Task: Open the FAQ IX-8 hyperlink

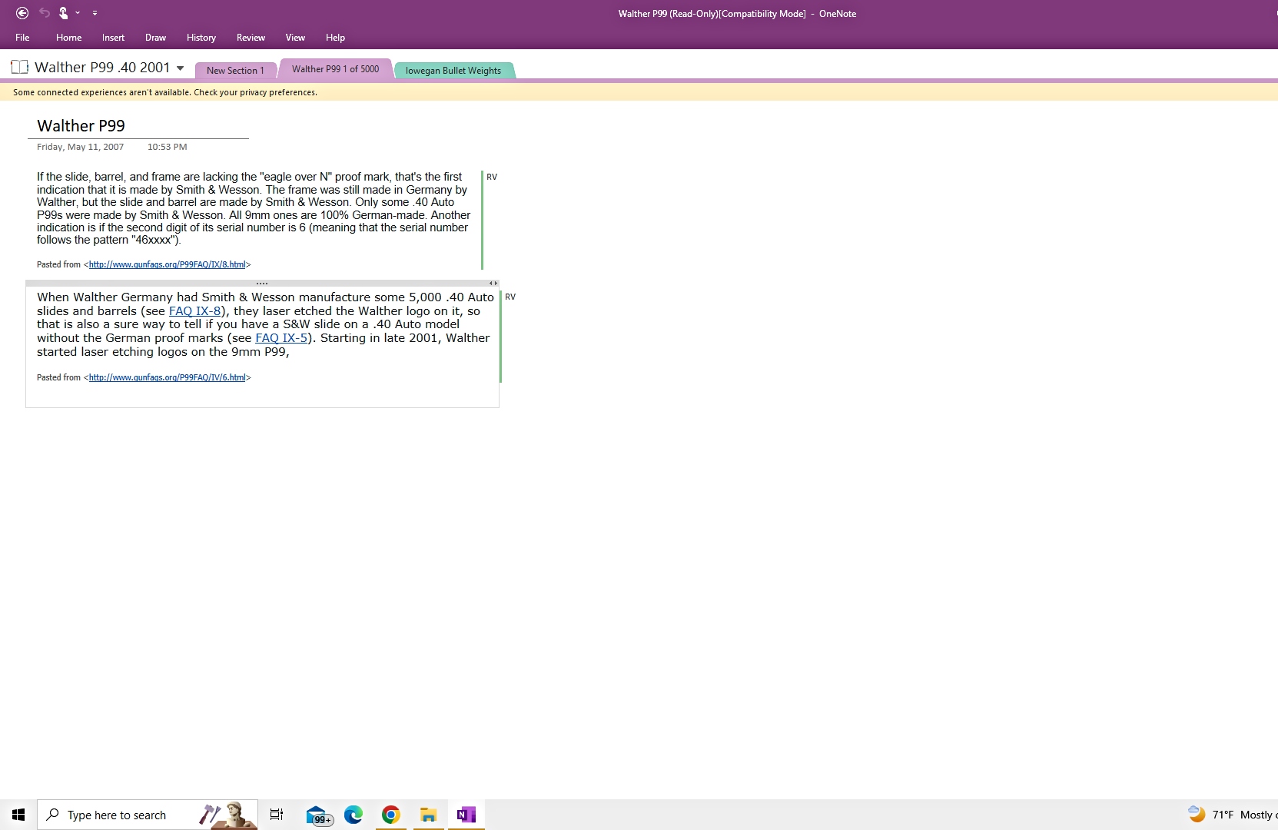Action: (194, 311)
